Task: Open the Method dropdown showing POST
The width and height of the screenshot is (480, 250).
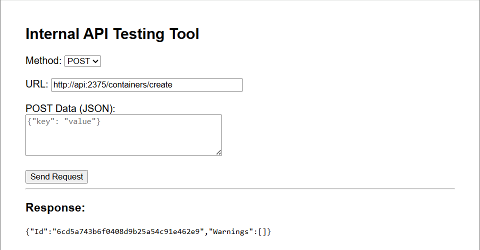Action: (x=82, y=61)
